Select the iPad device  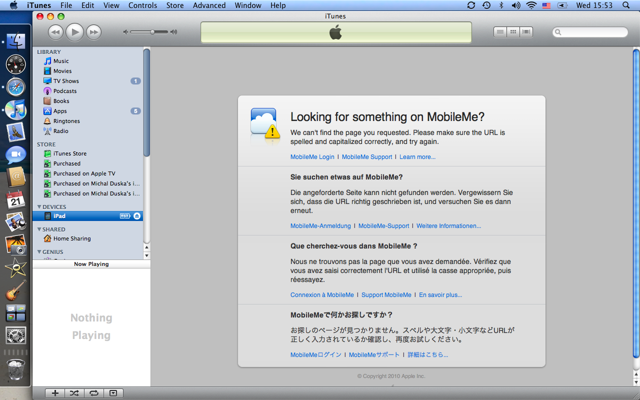point(87,216)
